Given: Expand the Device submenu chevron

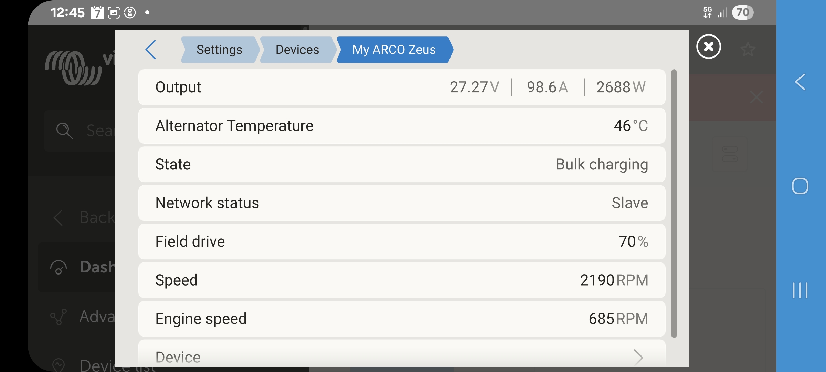Looking at the screenshot, I should point(638,357).
